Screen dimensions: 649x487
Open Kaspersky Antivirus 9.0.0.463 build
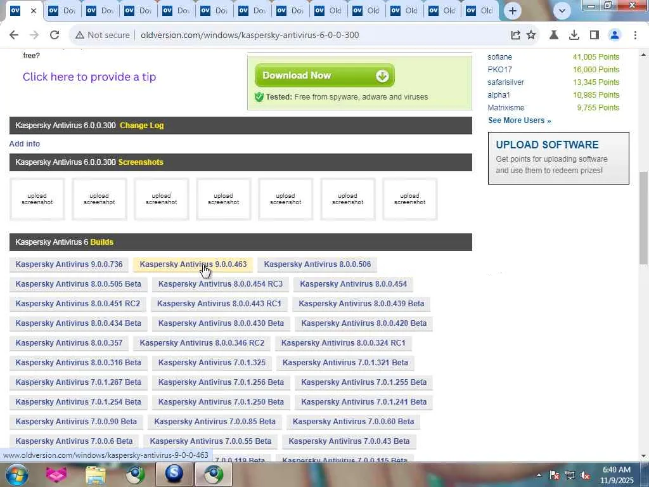pyautogui.click(x=193, y=264)
